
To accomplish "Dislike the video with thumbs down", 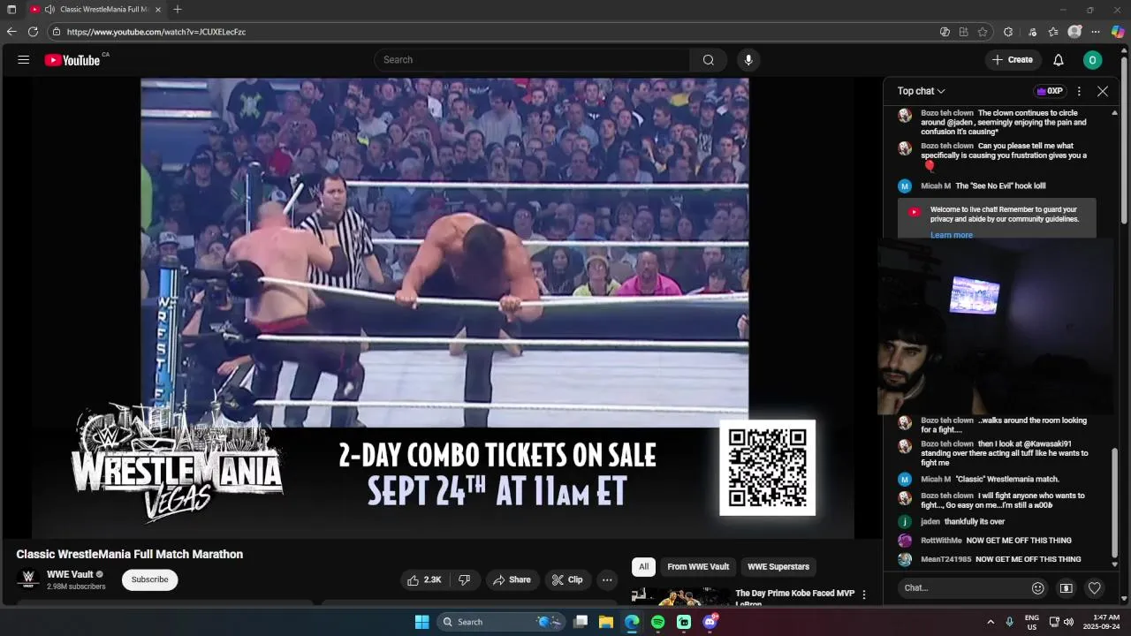I will pyautogui.click(x=465, y=579).
